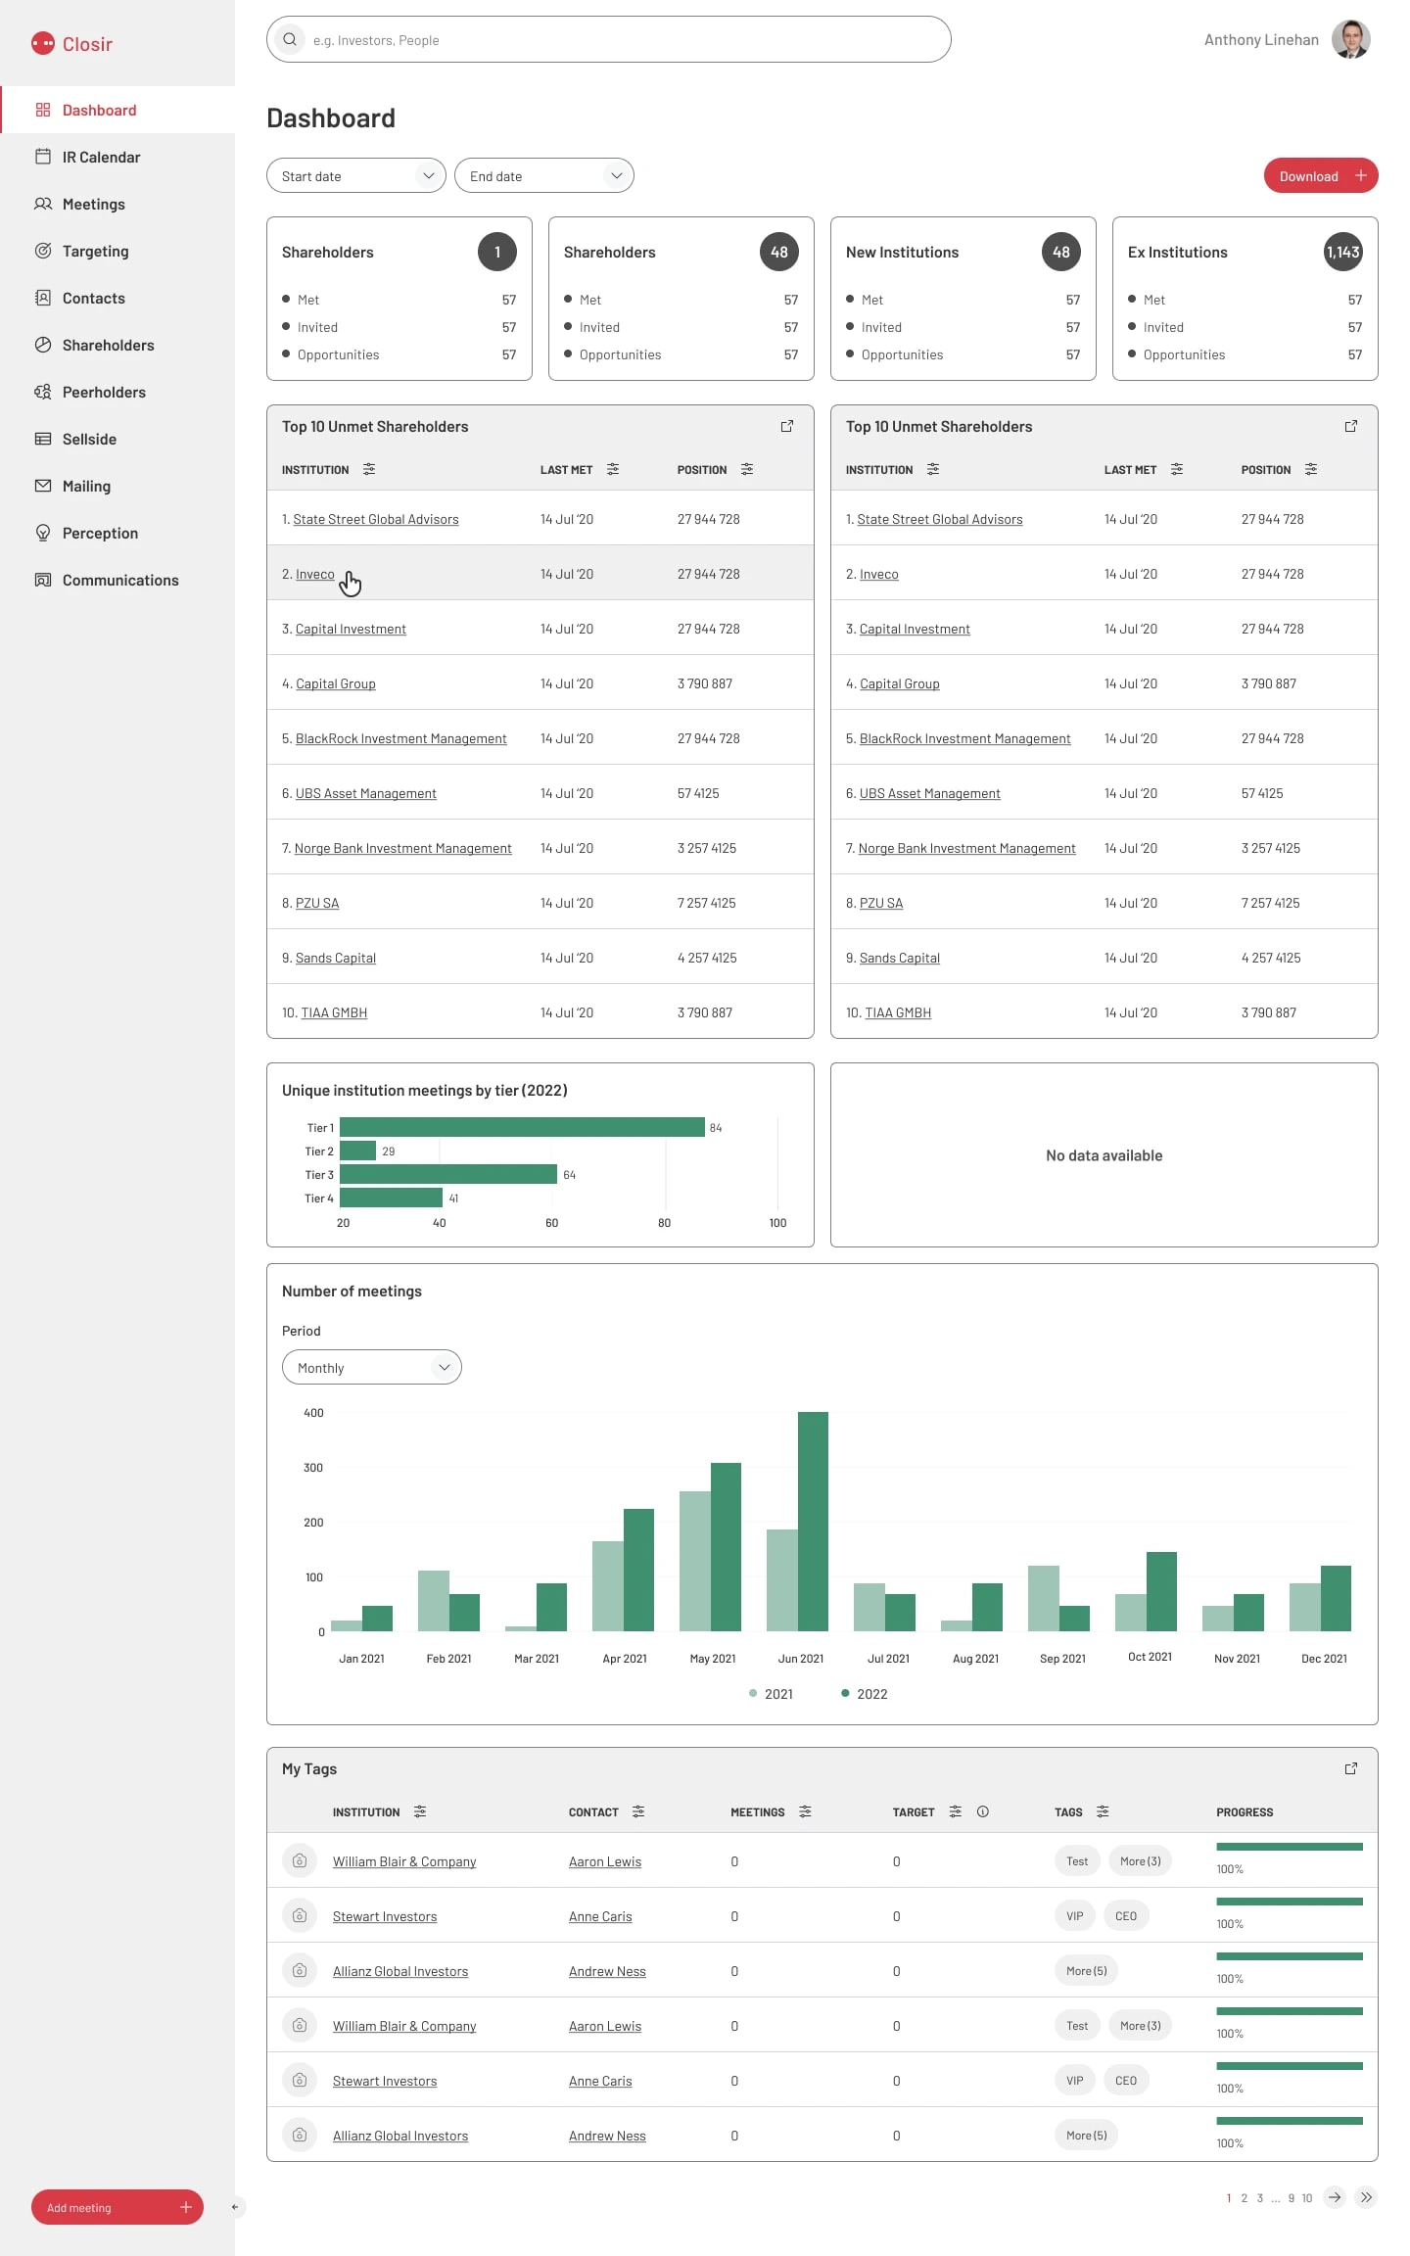The image size is (1410, 2256).
Task: Toggle the 2021 legend series
Action: point(772,1694)
